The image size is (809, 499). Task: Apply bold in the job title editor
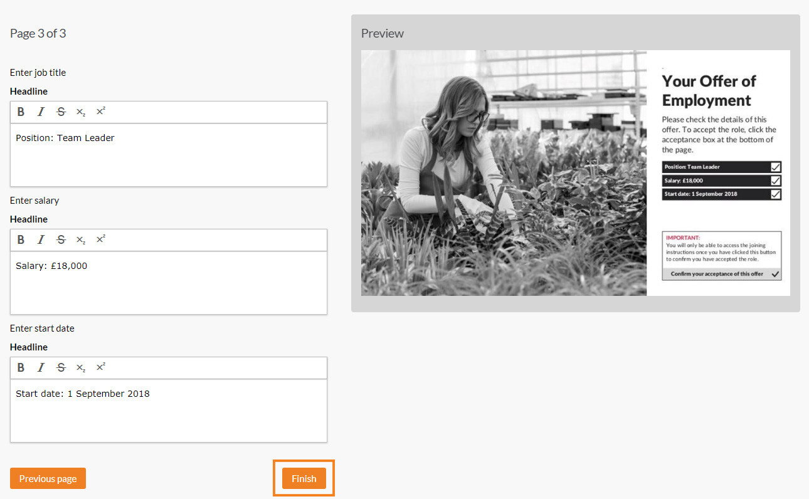point(21,112)
